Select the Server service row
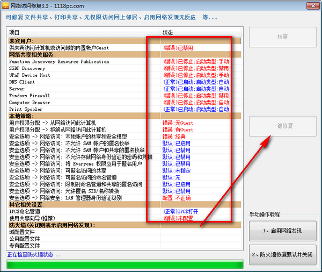The width and height of the screenshot is (322, 272). click(x=125, y=89)
